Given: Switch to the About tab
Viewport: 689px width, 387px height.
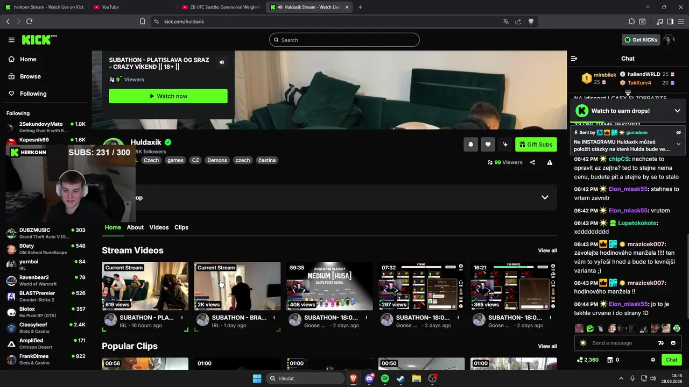Looking at the screenshot, I should [135, 227].
